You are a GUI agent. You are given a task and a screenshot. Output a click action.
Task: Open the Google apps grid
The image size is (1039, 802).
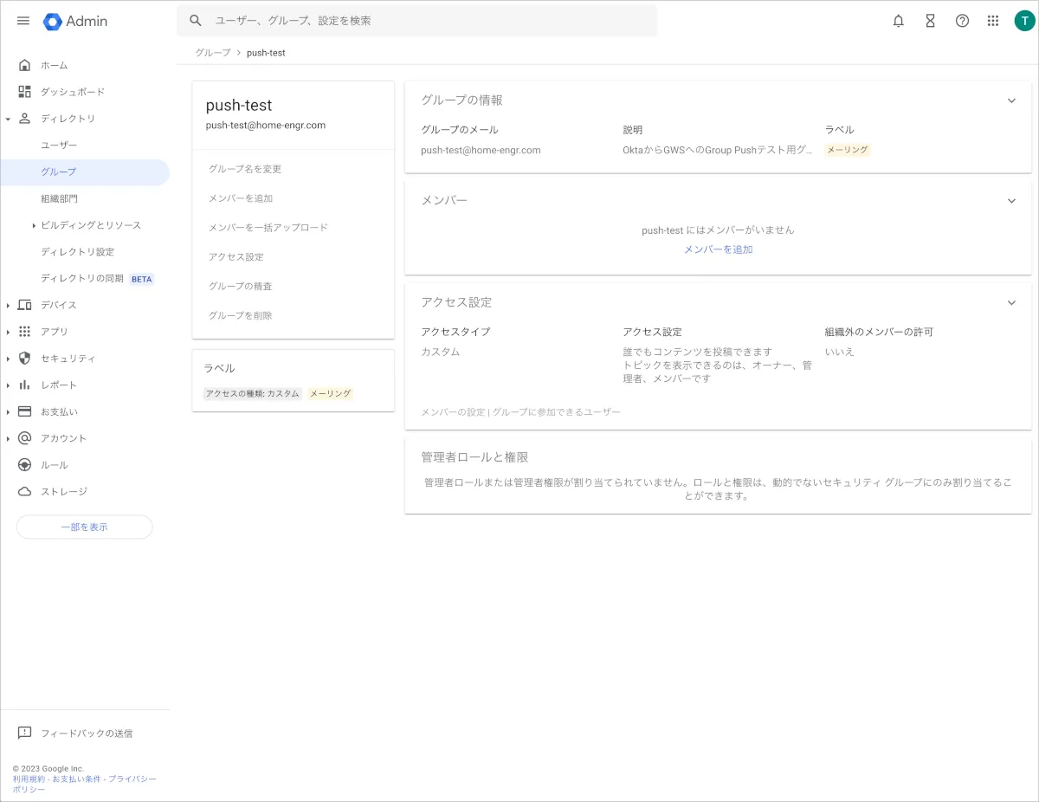[x=993, y=21]
